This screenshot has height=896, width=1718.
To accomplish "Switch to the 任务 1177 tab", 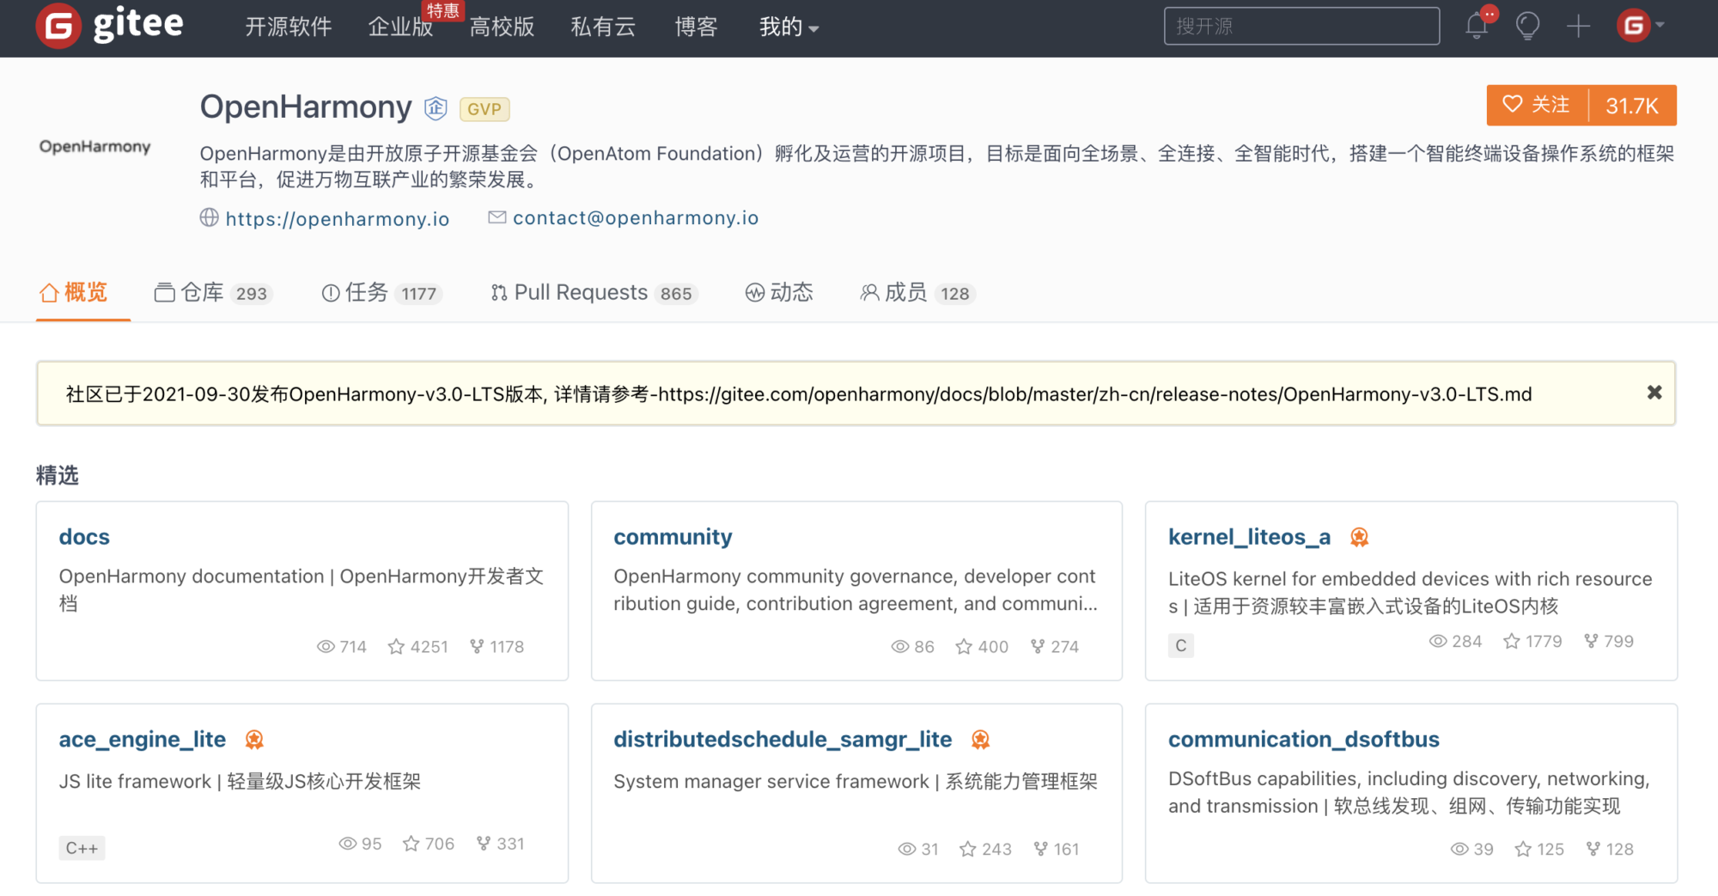I will pyautogui.click(x=381, y=293).
